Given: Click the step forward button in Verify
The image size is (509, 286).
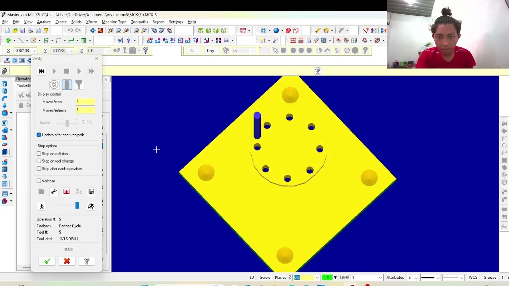Looking at the screenshot, I should point(79,71).
